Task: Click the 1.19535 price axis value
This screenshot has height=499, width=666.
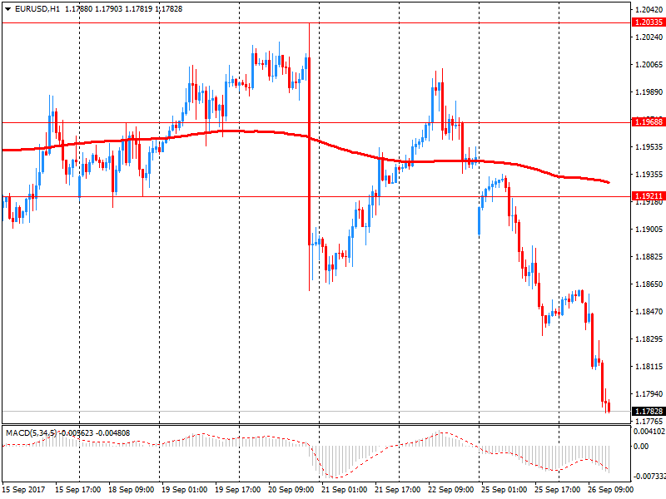Action: 649,147
